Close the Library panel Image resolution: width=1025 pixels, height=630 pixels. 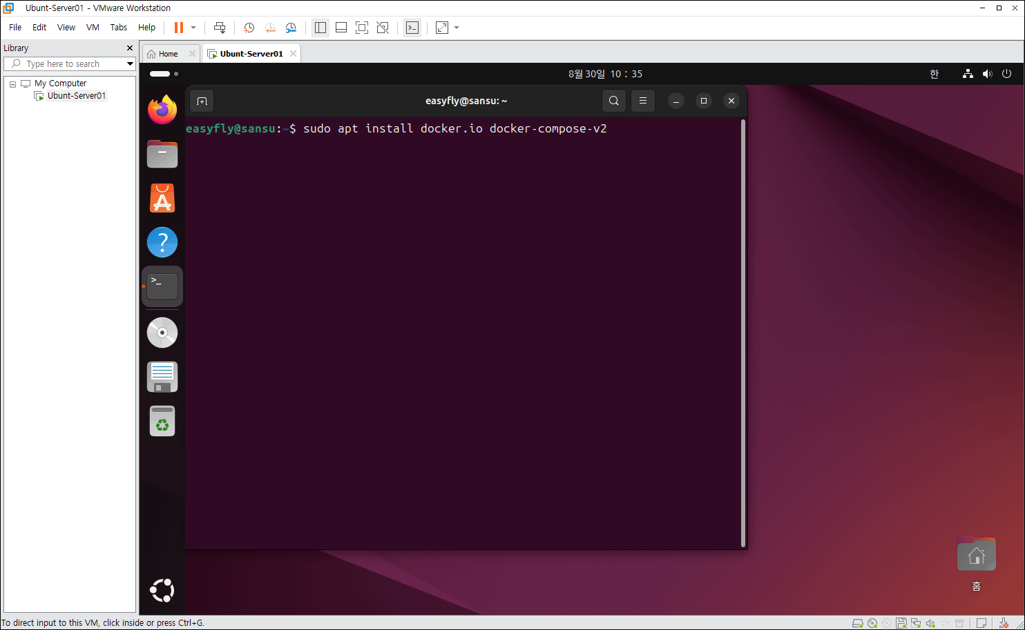pyautogui.click(x=130, y=48)
